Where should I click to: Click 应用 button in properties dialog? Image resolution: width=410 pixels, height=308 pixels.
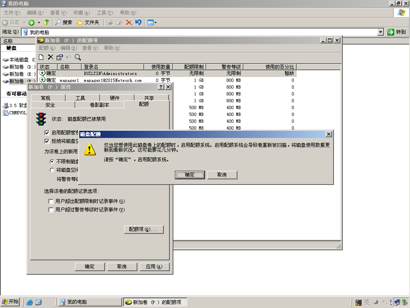click(x=154, y=267)
